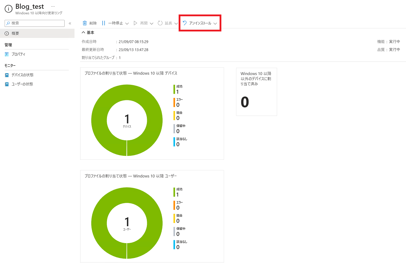Open the 概要 menu item
406x270 pixels.
[x=15, y=33]
